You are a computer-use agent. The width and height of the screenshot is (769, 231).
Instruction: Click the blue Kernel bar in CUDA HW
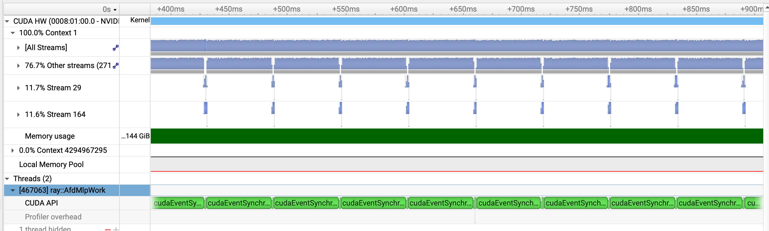(x=457, y=21)
